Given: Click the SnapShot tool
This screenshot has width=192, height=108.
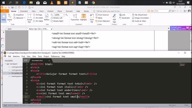Looking at the screenshot, I should (x=19, y=15).
